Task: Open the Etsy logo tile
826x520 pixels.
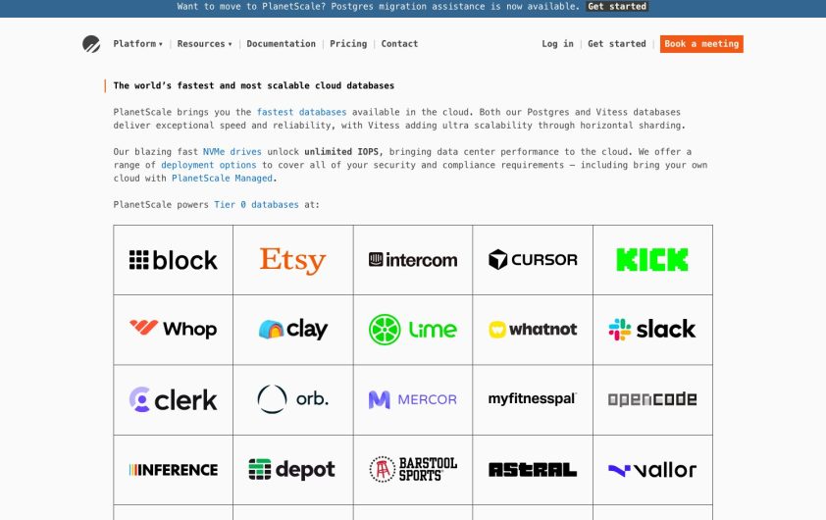Action: click(292, 260)
